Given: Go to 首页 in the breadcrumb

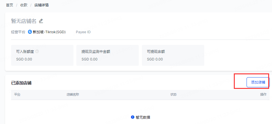Looking at the screenshot, I should click(10, 5).
